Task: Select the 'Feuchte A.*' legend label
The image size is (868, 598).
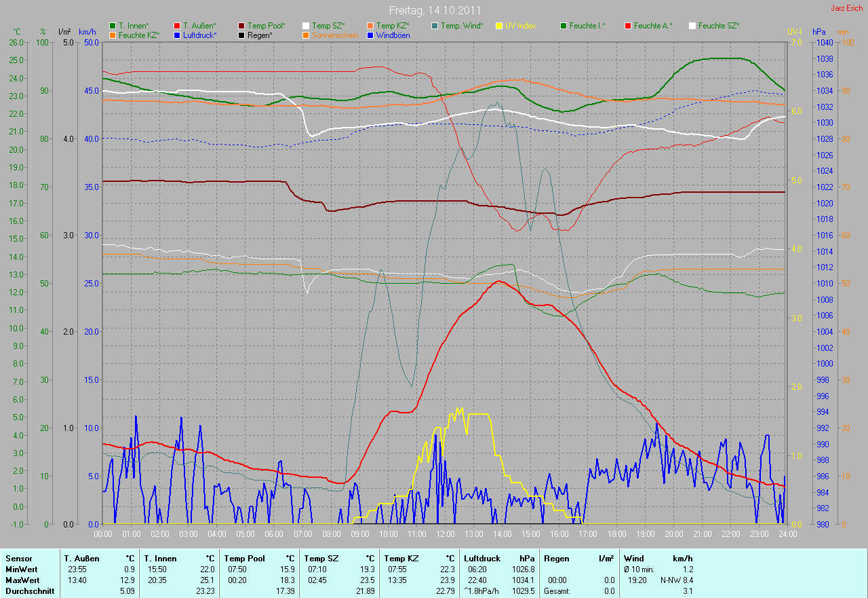Action: pyautogui.click(x=653, y=26)
